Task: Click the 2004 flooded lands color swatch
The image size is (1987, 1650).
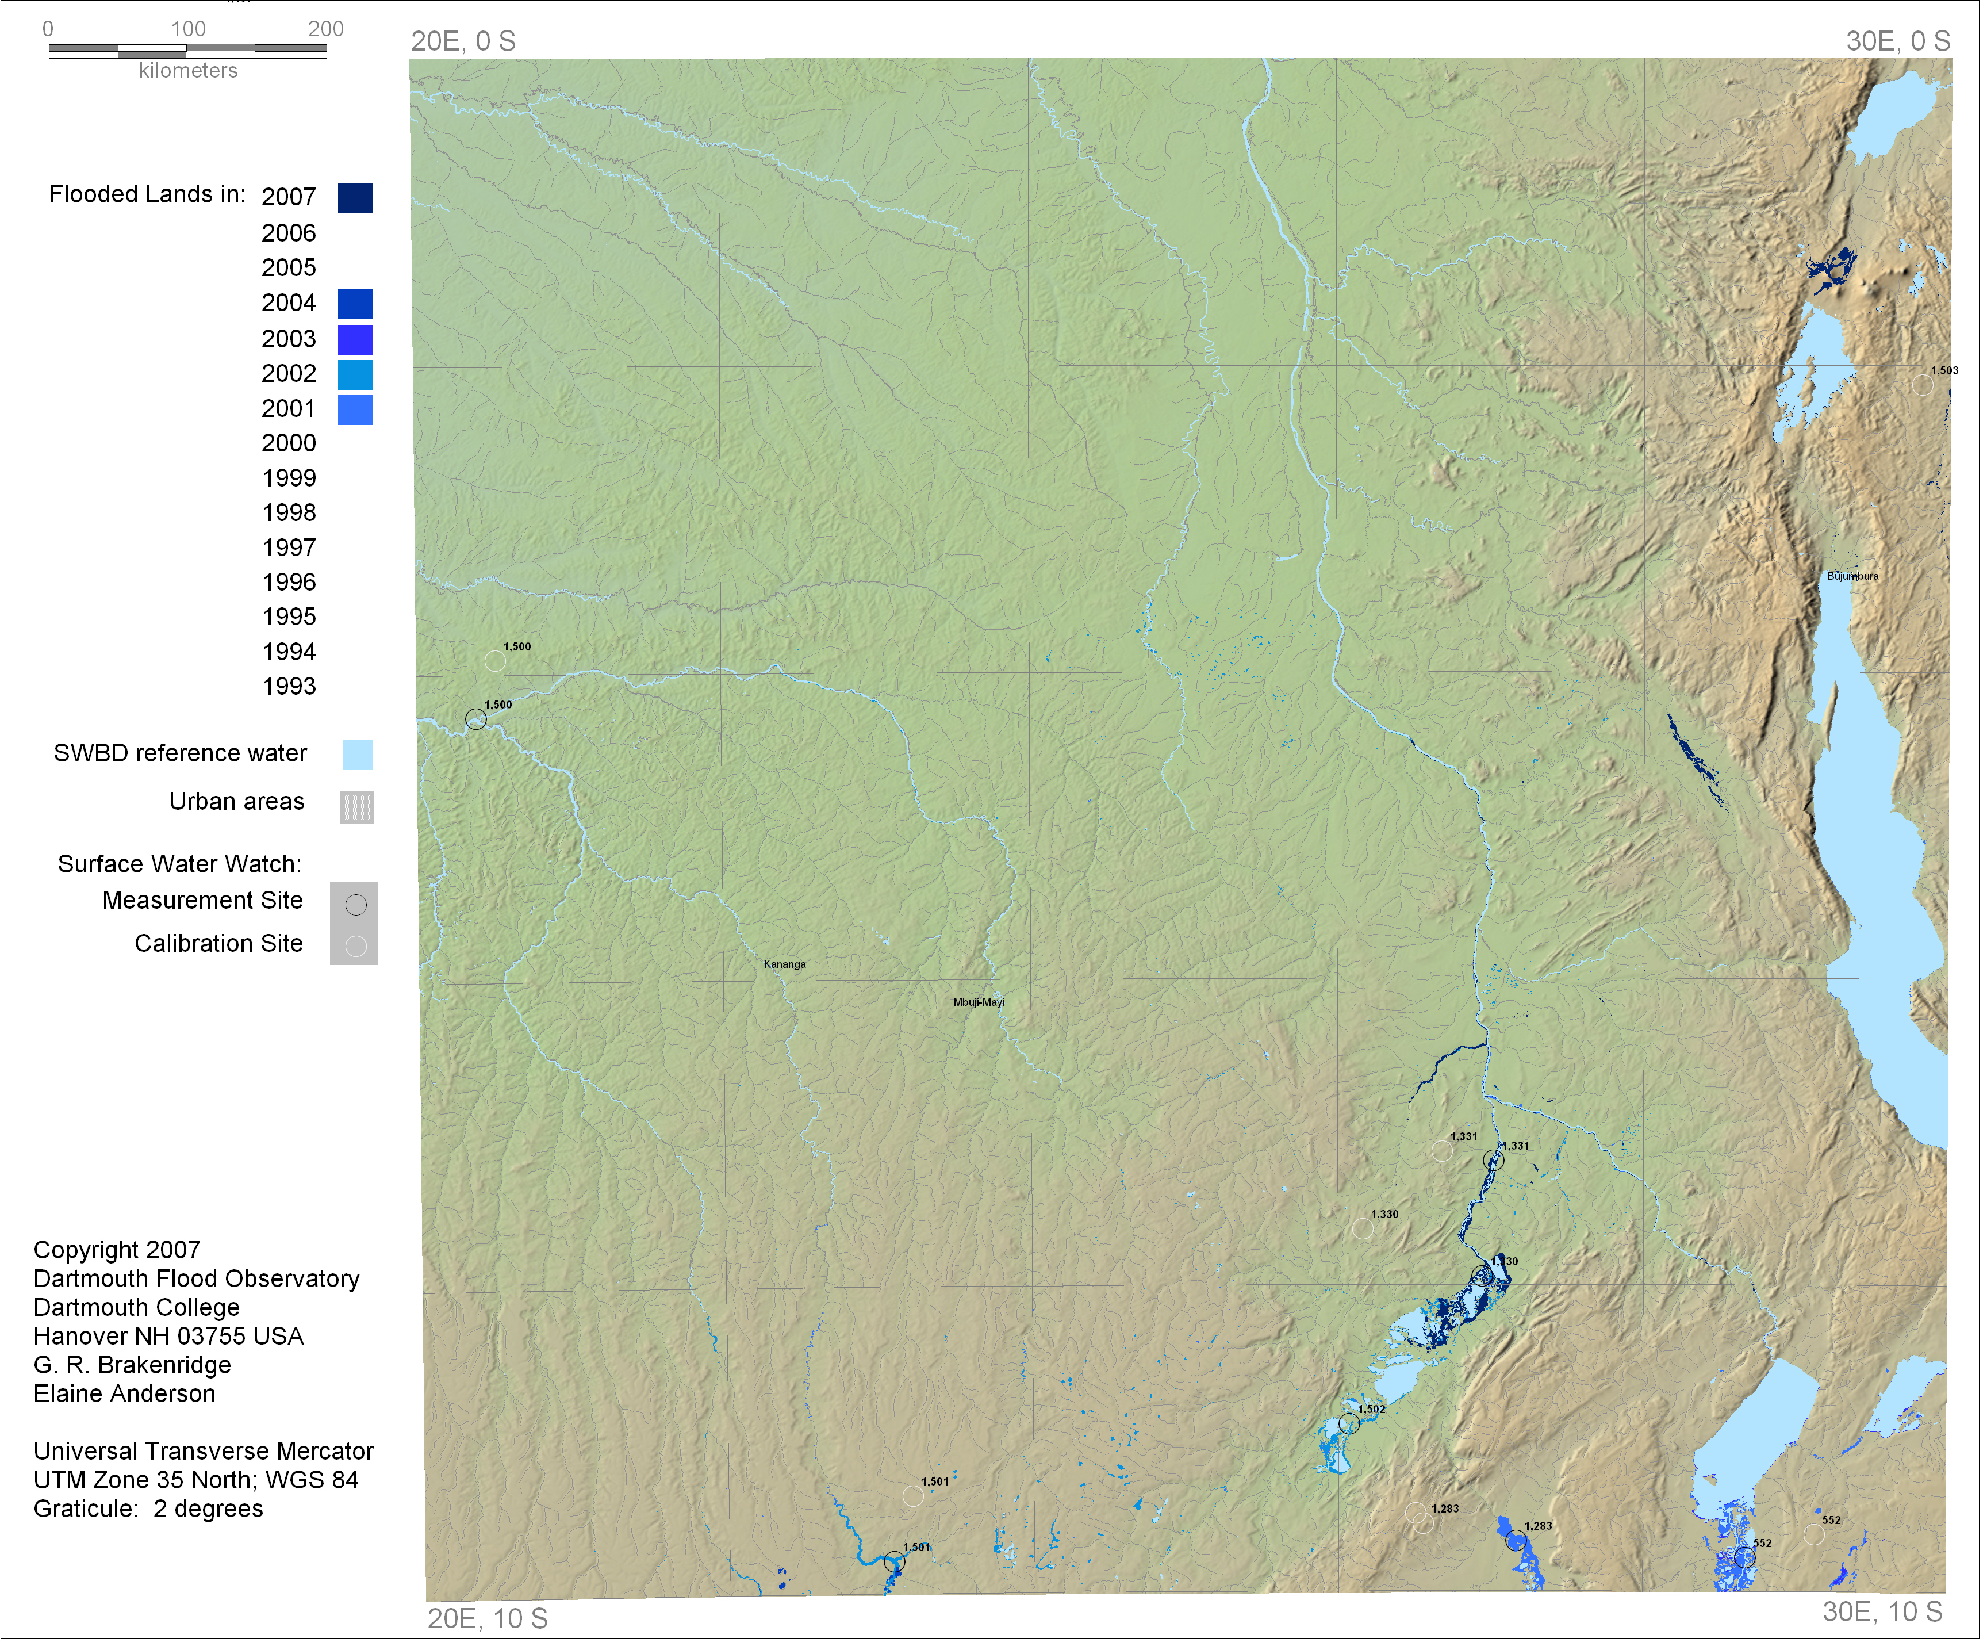Action: click(x=355, y=304)
